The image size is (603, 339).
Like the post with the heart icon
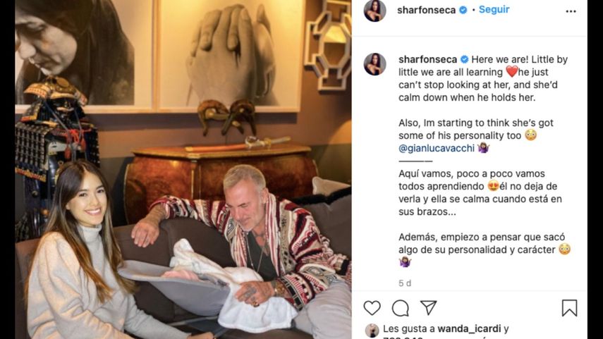point(372,308)
